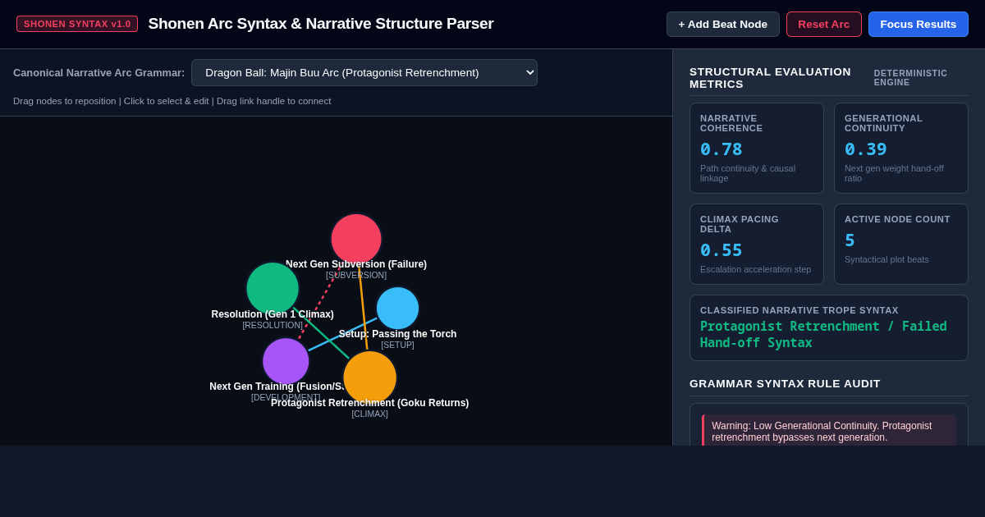985x517 pixels.
Task: Click the Add Beat Node button
Action: coord(723,24)
